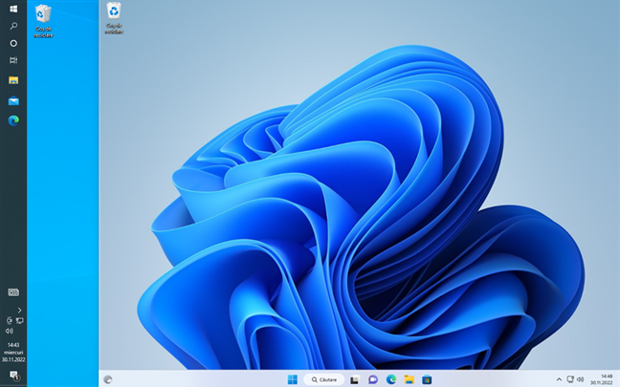Image resolution: width=620 pixels, height=387 pixels.
Task: Open the clock showing 14:48 on Windows 11 taskbar
Action: tap(602, 379)
